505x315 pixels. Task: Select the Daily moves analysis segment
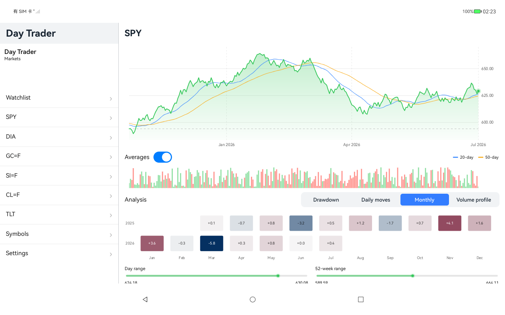(x=376, y=200)
